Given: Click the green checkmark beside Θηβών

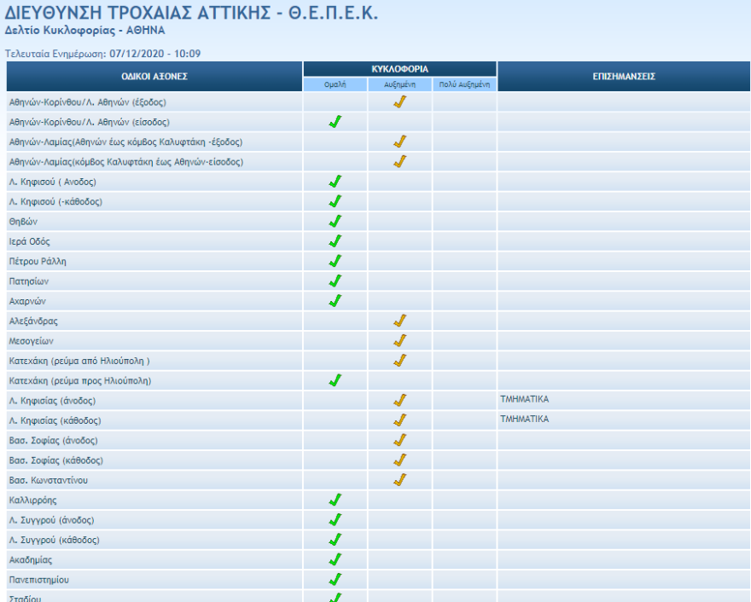Looking at the screenshot, I should [335, 221].
